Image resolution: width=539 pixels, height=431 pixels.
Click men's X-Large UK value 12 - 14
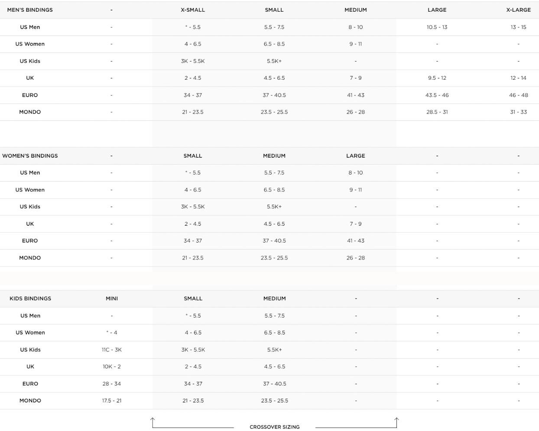click(x=518, y=78)
